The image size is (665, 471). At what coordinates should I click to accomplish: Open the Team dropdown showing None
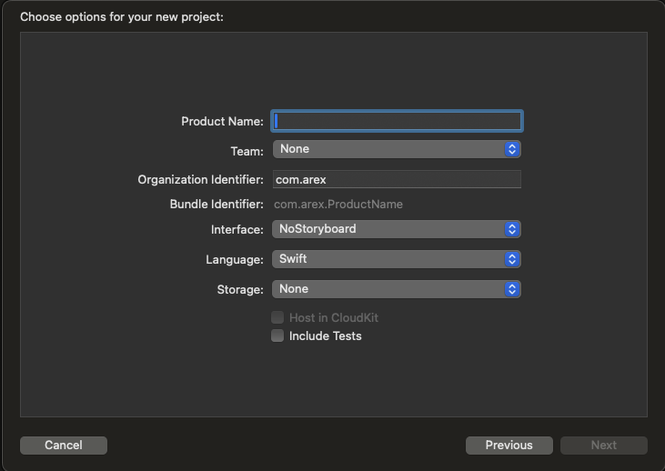(397, 149)
